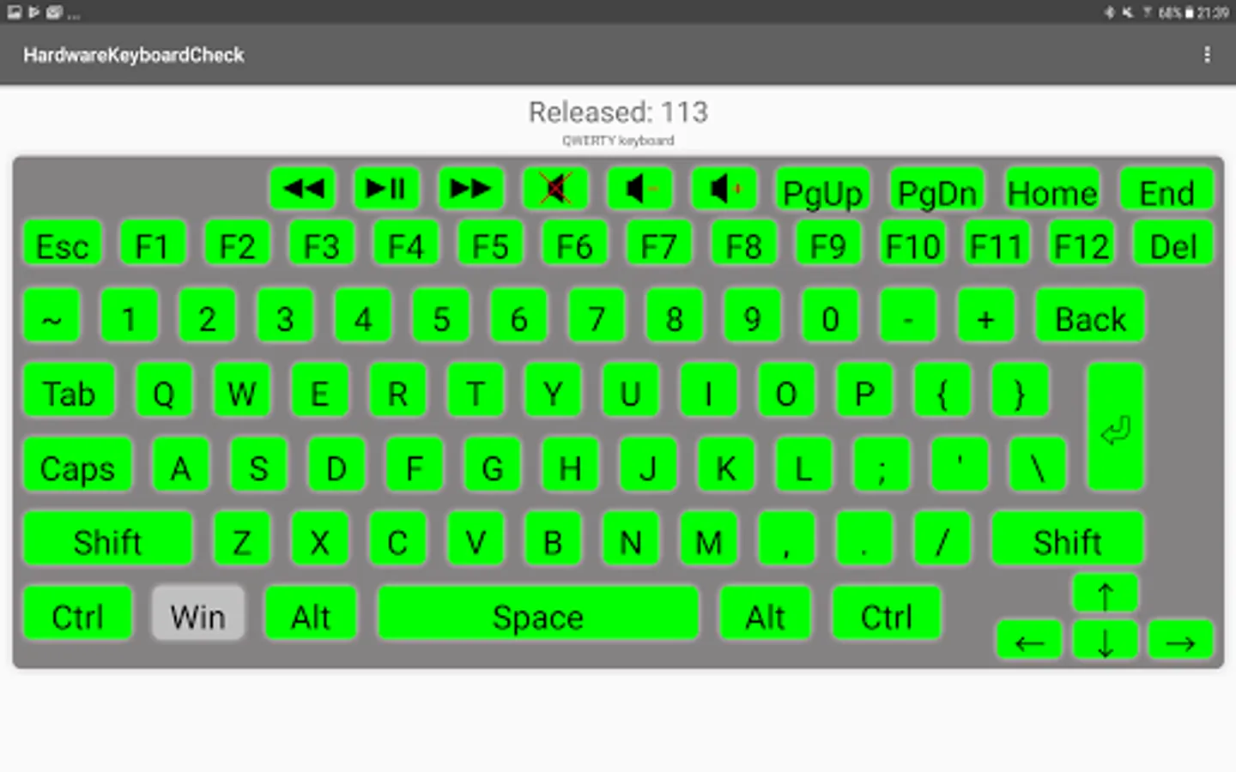Tap the left Ctrl key
The height and width of the screenshot is (772, 1236).
pos(77,613)
